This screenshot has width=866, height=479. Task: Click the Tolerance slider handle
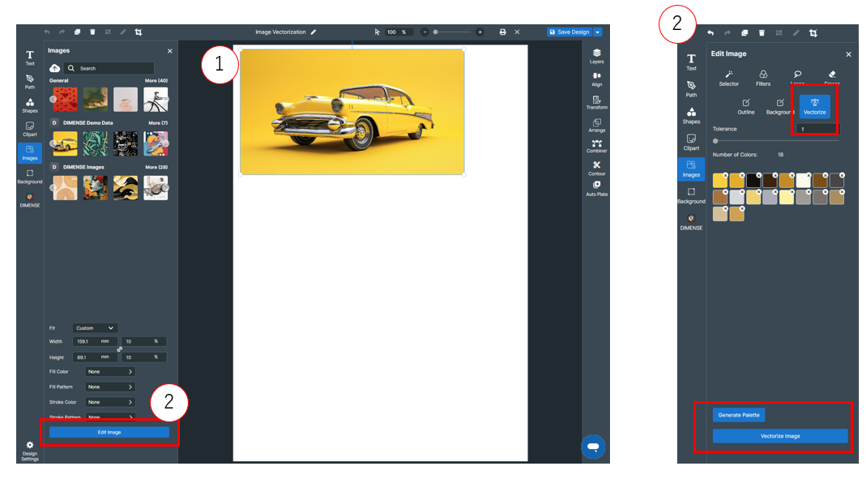point(715,141)
